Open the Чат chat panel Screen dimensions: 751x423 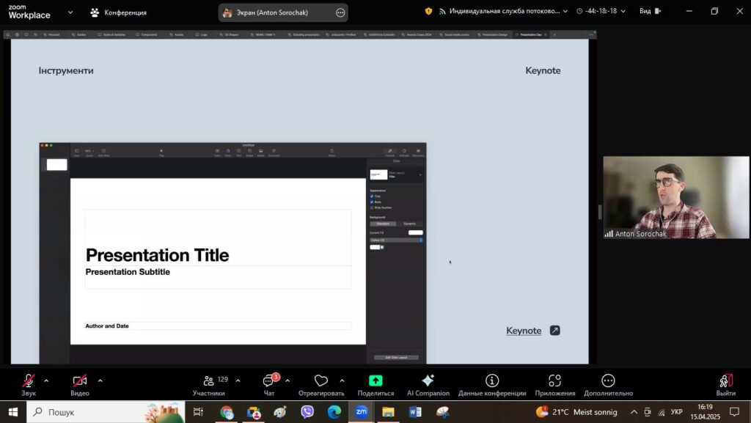[x=269, y=385]
